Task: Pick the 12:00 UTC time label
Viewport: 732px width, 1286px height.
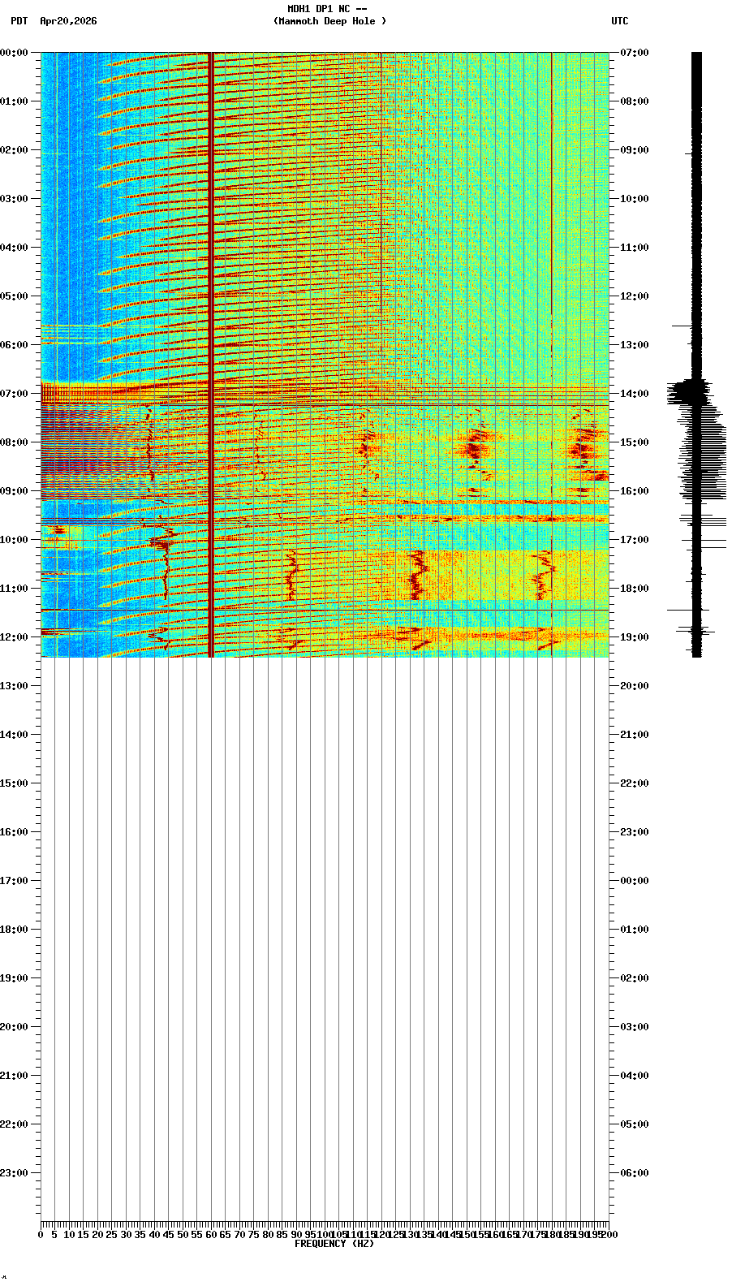Action: [635, 296]
